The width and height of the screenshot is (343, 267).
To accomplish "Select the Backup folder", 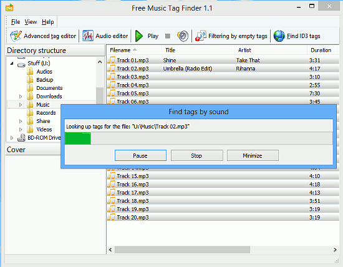I will [45, 80].
